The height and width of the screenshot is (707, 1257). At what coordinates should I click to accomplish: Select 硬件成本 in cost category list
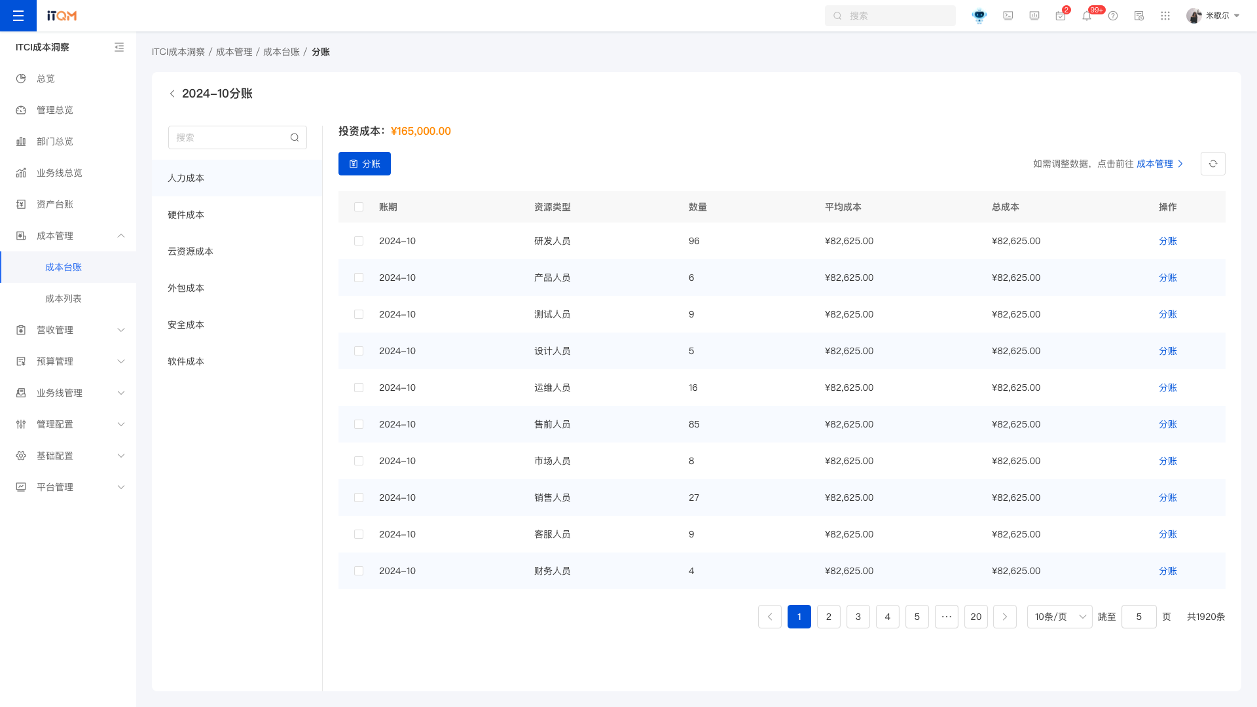point(237,215)
